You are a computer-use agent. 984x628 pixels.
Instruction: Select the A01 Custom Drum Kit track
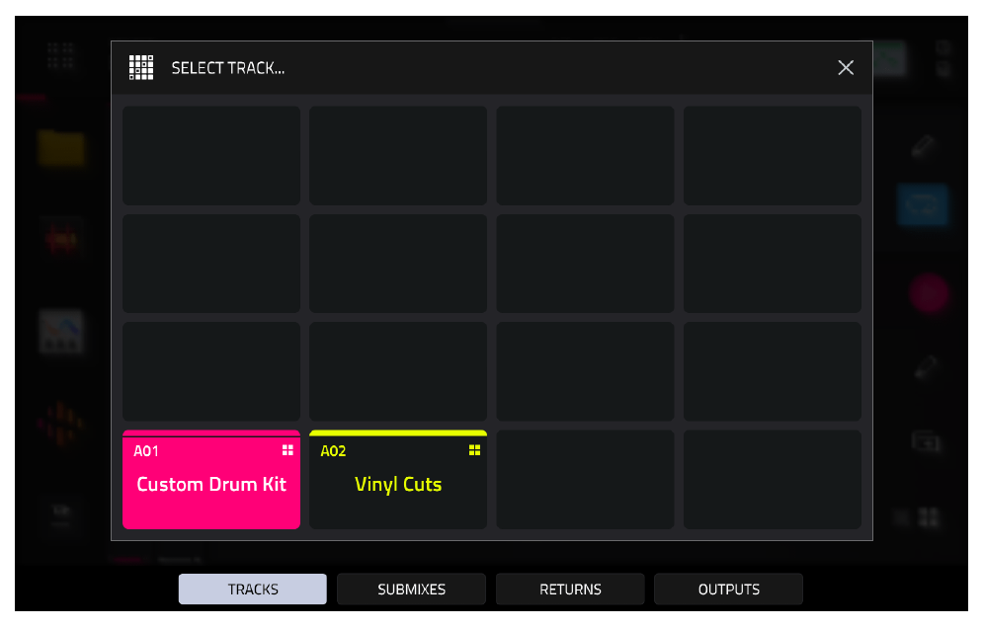[x=210, y=480]
